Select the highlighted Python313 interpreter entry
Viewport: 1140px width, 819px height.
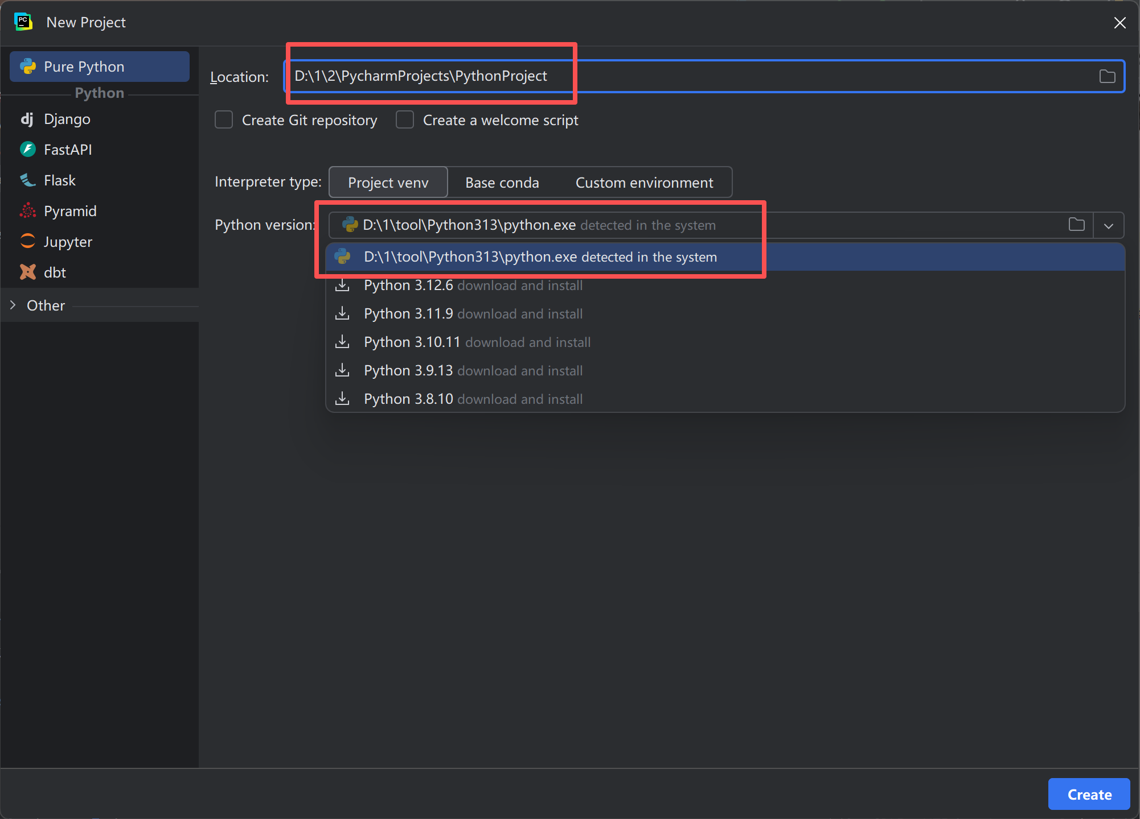tap(540, 257)
